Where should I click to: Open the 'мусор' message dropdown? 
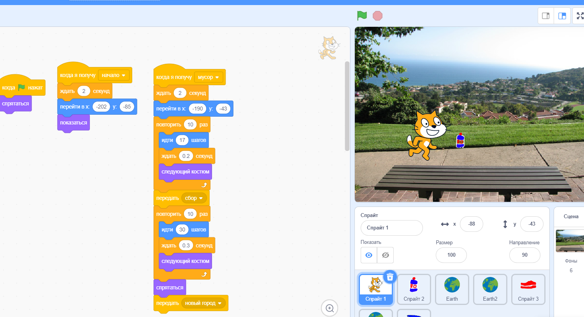(209, 77)
